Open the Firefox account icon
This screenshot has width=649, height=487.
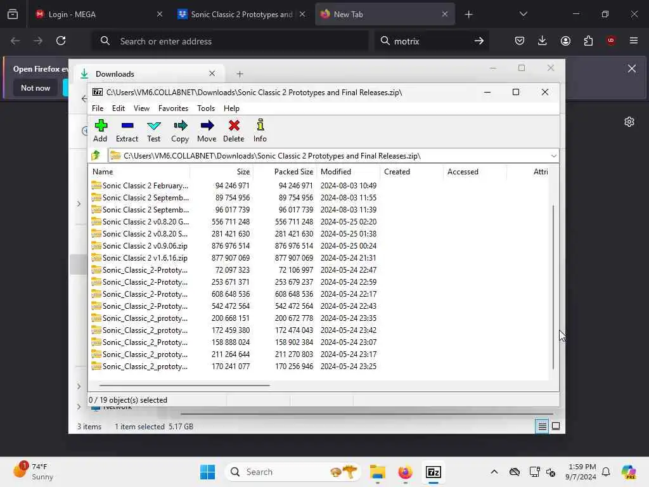pos(565,41)
